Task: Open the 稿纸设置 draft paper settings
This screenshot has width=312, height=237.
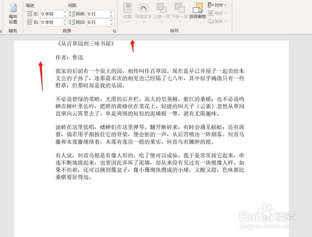Action: point(13,14)
